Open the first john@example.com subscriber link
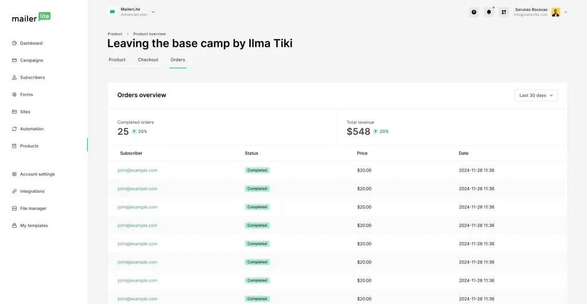This screenshot has width=587, height=304. pos(138,170)
